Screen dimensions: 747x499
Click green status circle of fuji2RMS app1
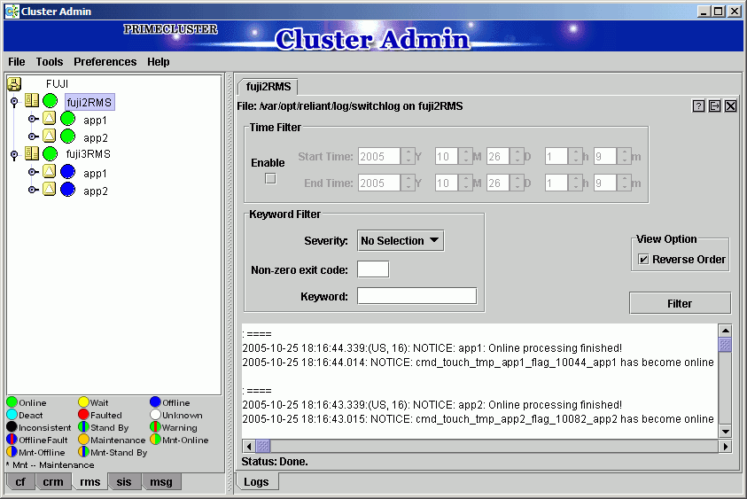pyautogui.click(x=67, y=119)
